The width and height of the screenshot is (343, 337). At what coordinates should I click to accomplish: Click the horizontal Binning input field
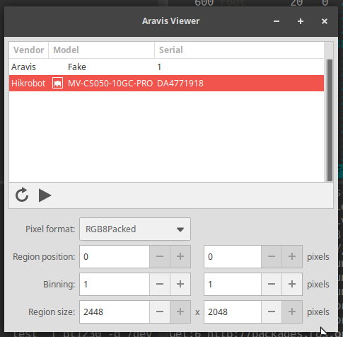pyautogui.click(x=115, y=285)
